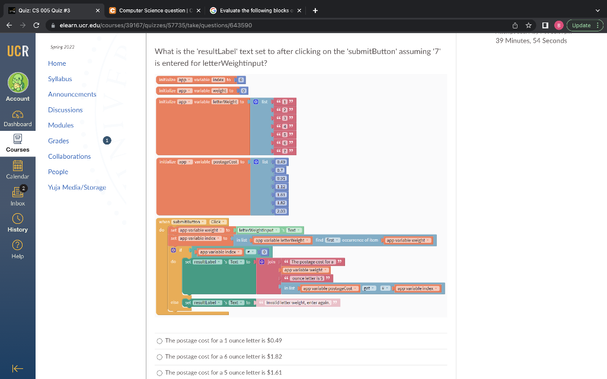The height and width of the screenshot is (379, 607).
Task: Bookmark this page with the star icon
Action: [x=528, y=25]
